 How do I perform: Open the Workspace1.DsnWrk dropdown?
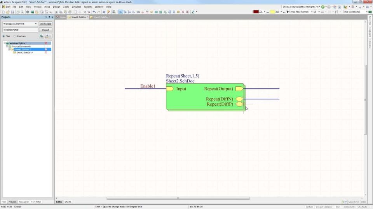[x=36, y=24]
